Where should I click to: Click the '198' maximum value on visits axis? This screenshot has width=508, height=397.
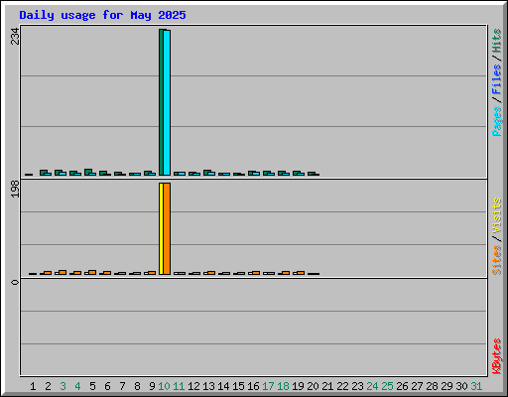(x=15, y=189)
